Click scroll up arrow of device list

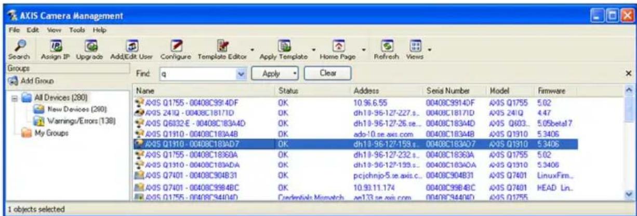click(x=630, y=91)
